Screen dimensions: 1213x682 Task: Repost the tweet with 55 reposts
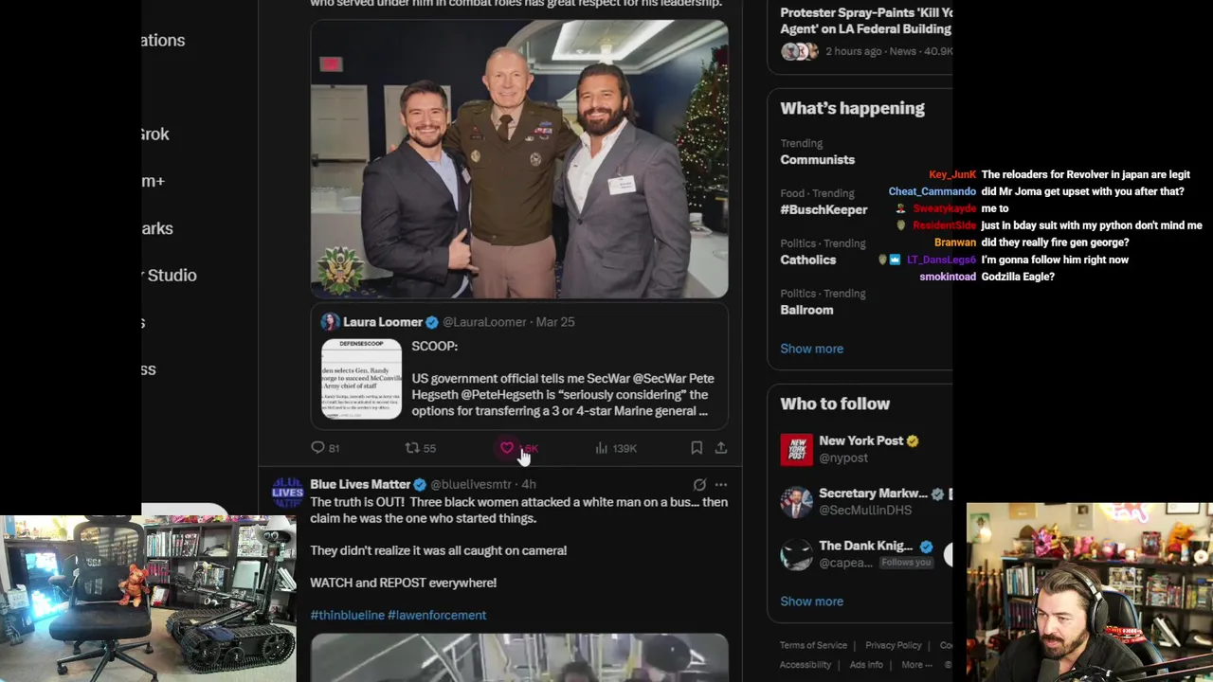(x=420, y=448)
